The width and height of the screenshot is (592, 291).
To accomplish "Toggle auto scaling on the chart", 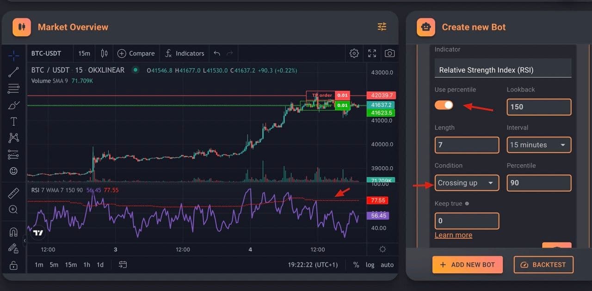I will 387,265.
